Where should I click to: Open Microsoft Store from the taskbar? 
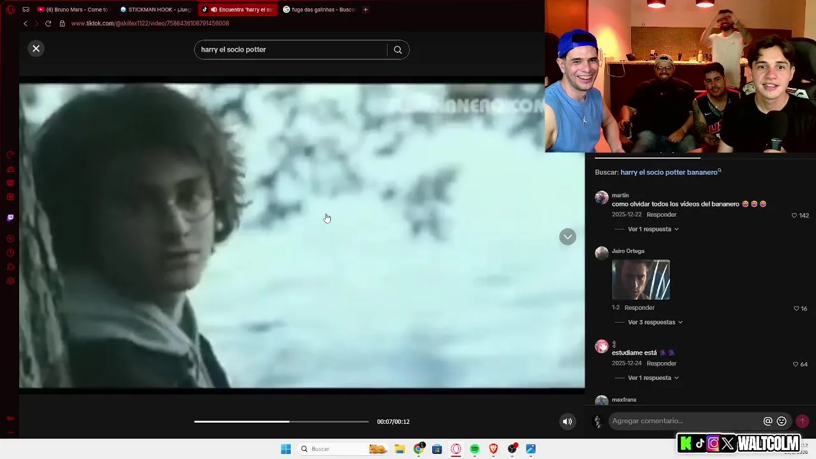[437, 449]
